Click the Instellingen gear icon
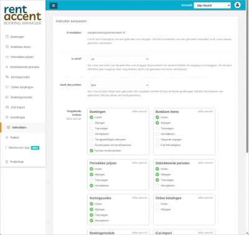Image resolution: width=249 pixels, height=235 pixels. [x=7, y=117]
